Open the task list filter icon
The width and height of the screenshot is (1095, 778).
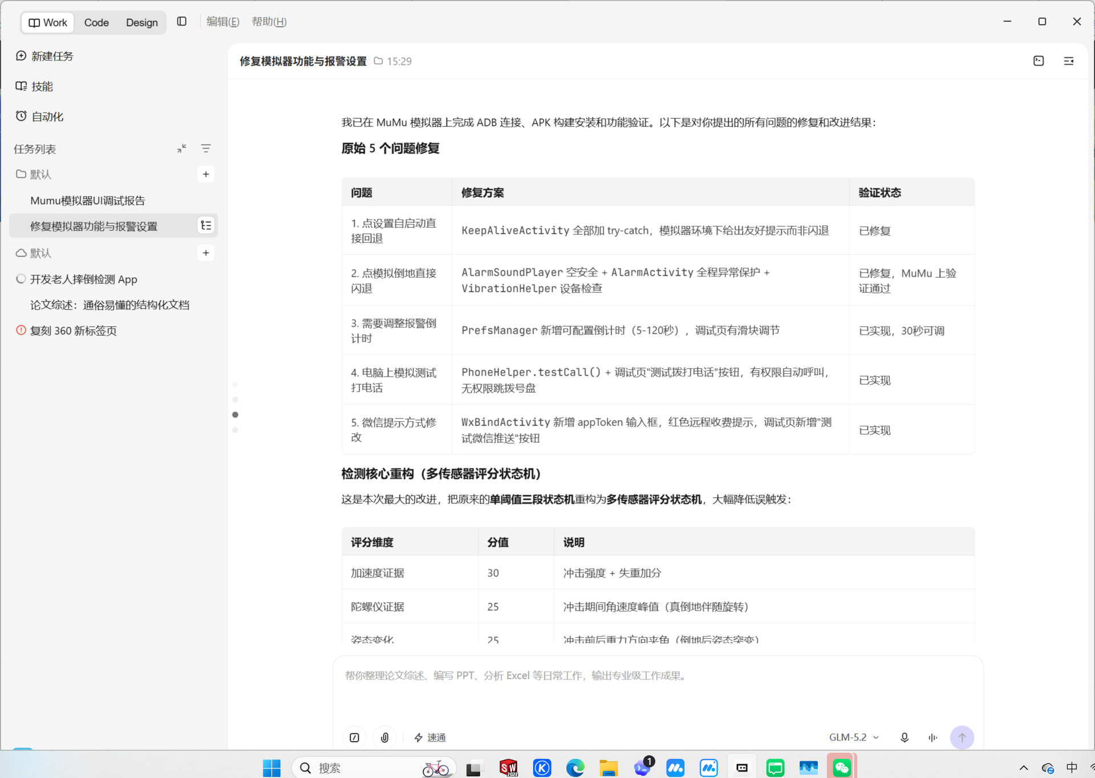point(206,149)
